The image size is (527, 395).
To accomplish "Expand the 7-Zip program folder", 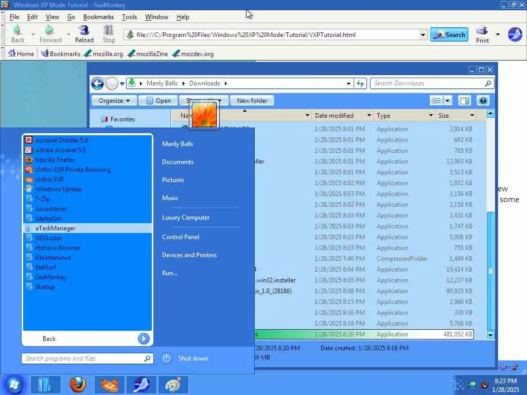I will tap(87, 199).
